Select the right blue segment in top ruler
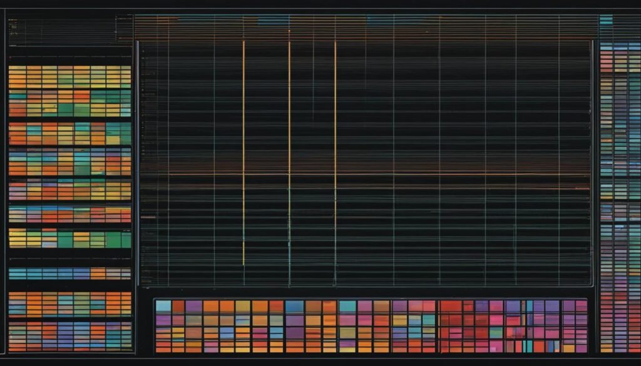Screen dimensions: 641x366 click(x=380, y=21)
